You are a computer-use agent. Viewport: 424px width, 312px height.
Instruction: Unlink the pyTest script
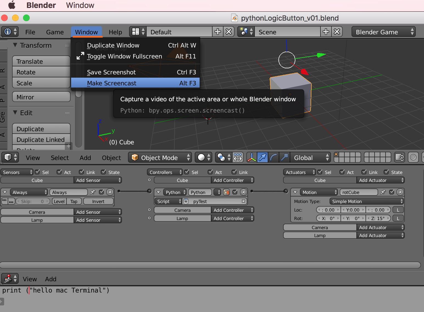point(243,201)
